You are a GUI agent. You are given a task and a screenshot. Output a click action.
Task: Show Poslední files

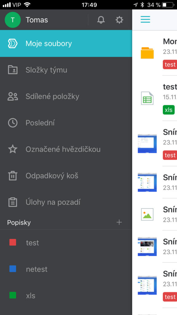tap(66, 123)
